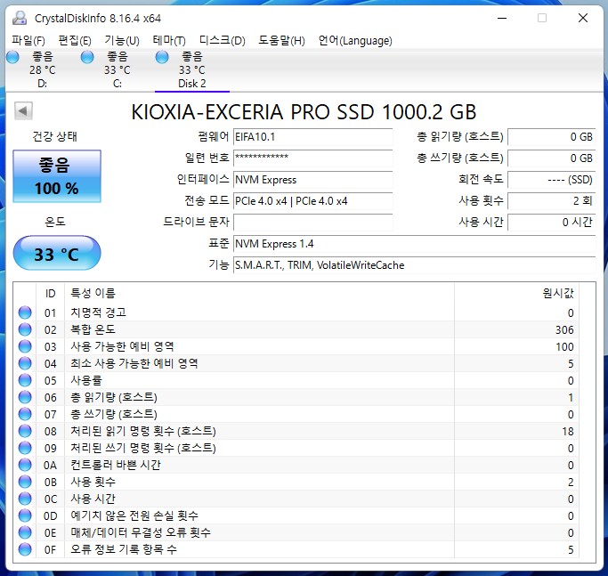Click the features field S.M.A.R.T., TRIM
Viewport: 608px width, 576px height.
[415, 265]
